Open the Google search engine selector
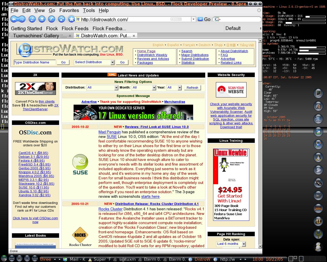Image resolution: width=327 pixels, height=262 pixels. (x=218, y=19)
